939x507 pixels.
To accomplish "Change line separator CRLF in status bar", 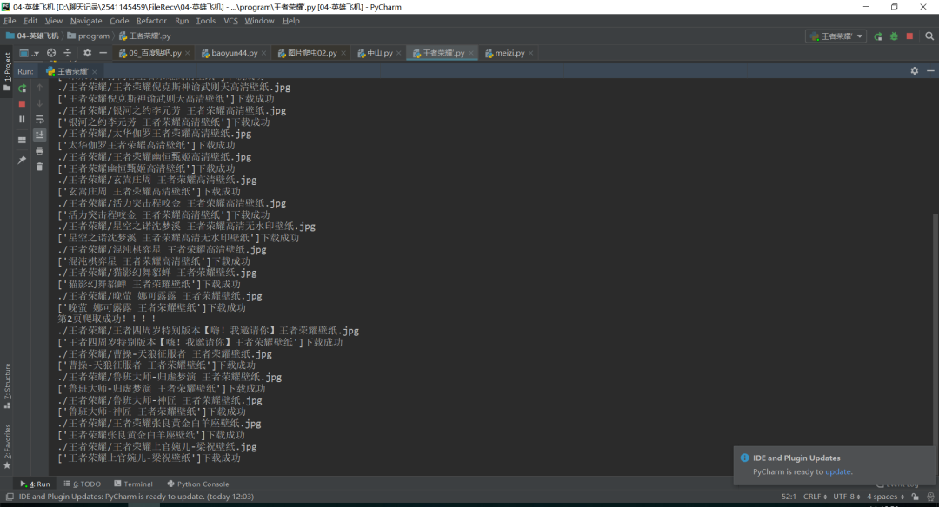I will [x=815, y=497].
